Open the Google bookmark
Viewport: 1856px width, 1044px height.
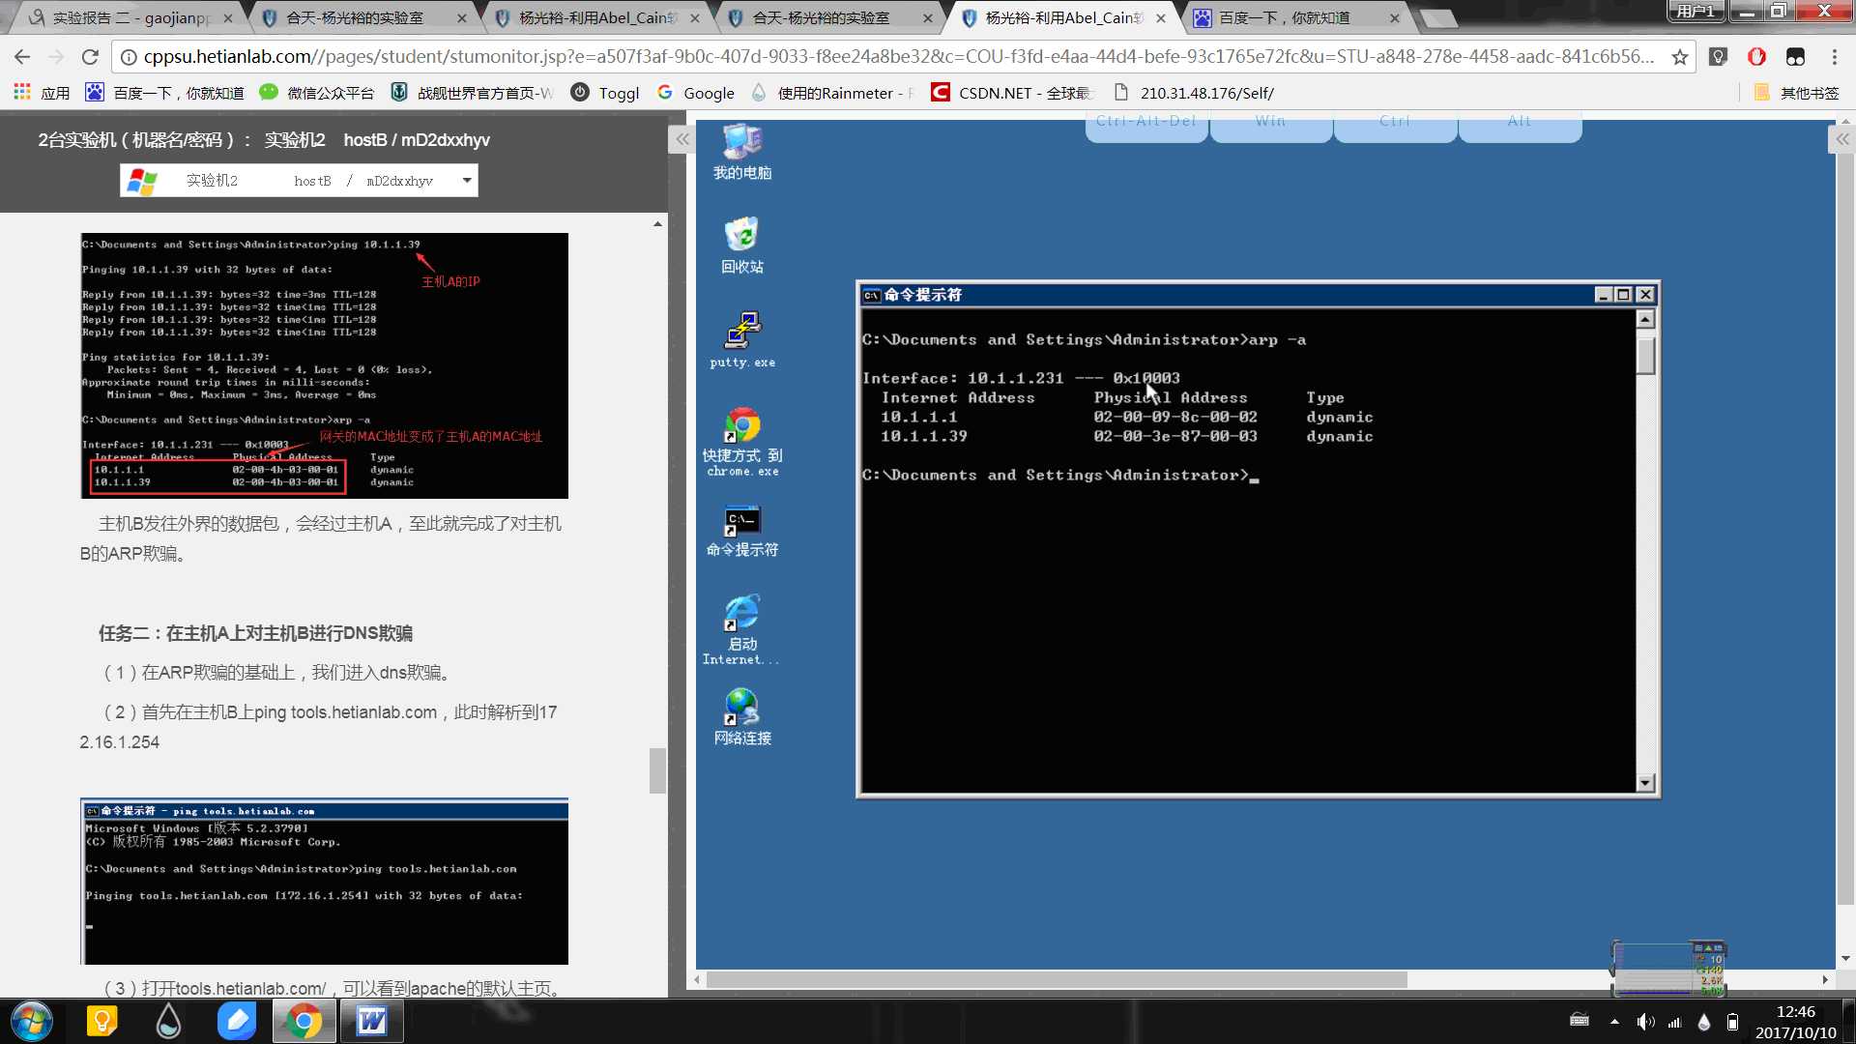(696, 93)
